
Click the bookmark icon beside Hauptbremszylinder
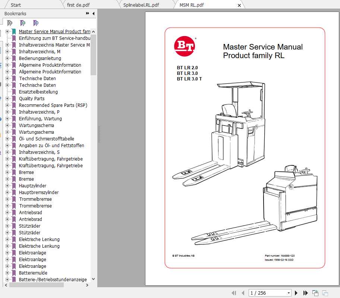[14, 193]
